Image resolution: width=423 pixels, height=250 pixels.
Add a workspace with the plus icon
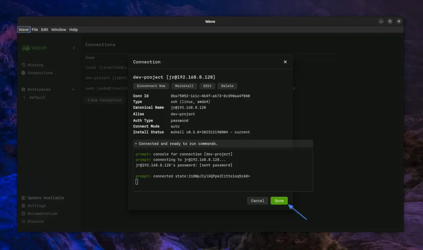73,89
